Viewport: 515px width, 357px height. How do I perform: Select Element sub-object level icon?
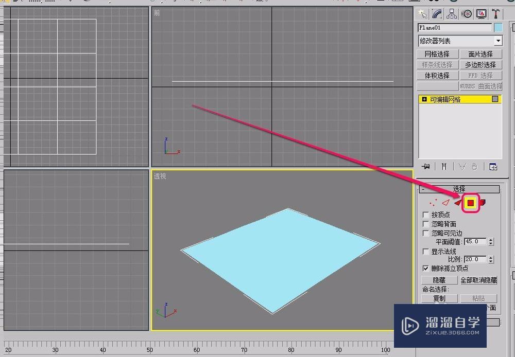482,203
